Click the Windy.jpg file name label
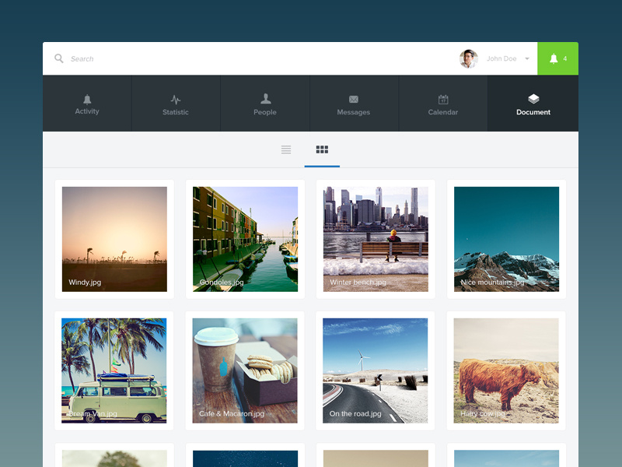Viewport: 622px width, 467px height. [x=85, y=283]
